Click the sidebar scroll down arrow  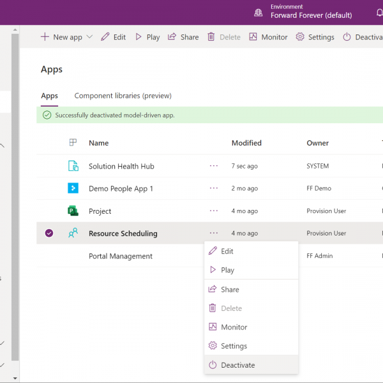(15, 378)
